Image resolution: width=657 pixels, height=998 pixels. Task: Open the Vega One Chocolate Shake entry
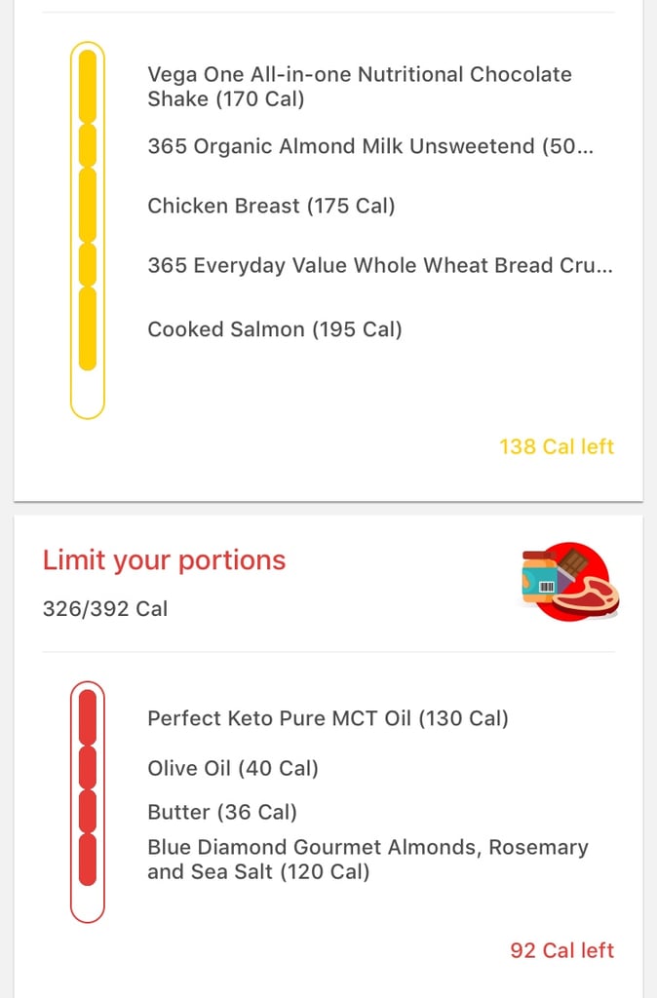pos(359,87)
